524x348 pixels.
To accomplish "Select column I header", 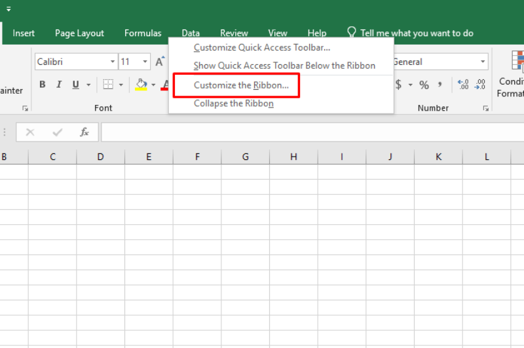I will coord(342,157).
